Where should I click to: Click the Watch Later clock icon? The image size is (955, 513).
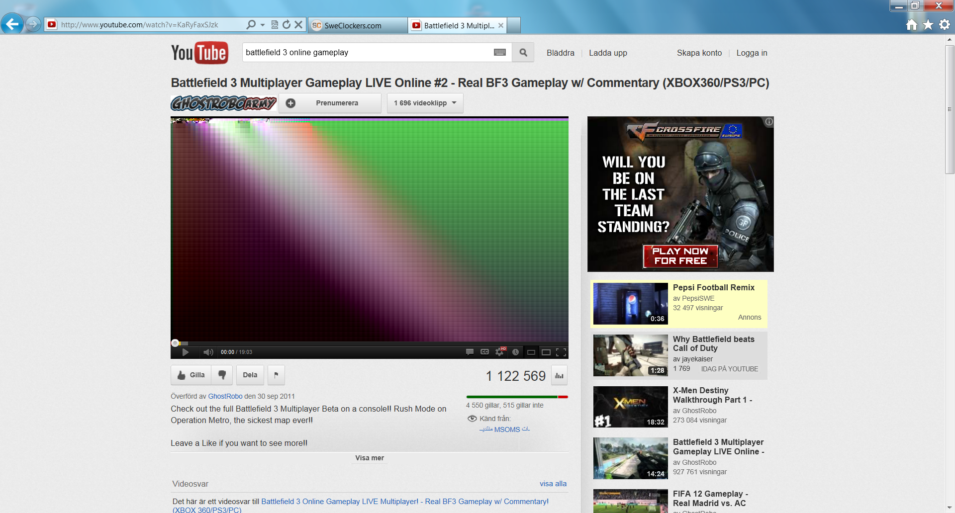coord(516,352)
